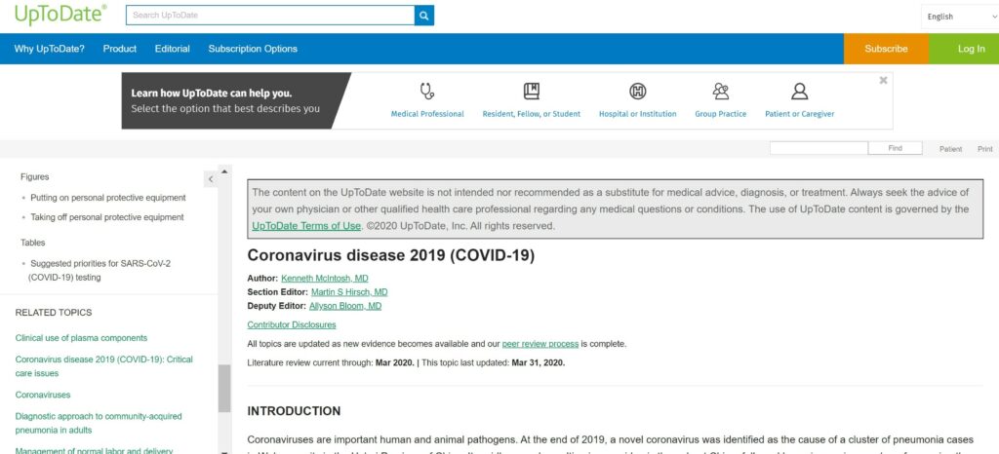Click the UpToDate logo
The width and height of the screenshot is (999, 454).
click(60, 15)
